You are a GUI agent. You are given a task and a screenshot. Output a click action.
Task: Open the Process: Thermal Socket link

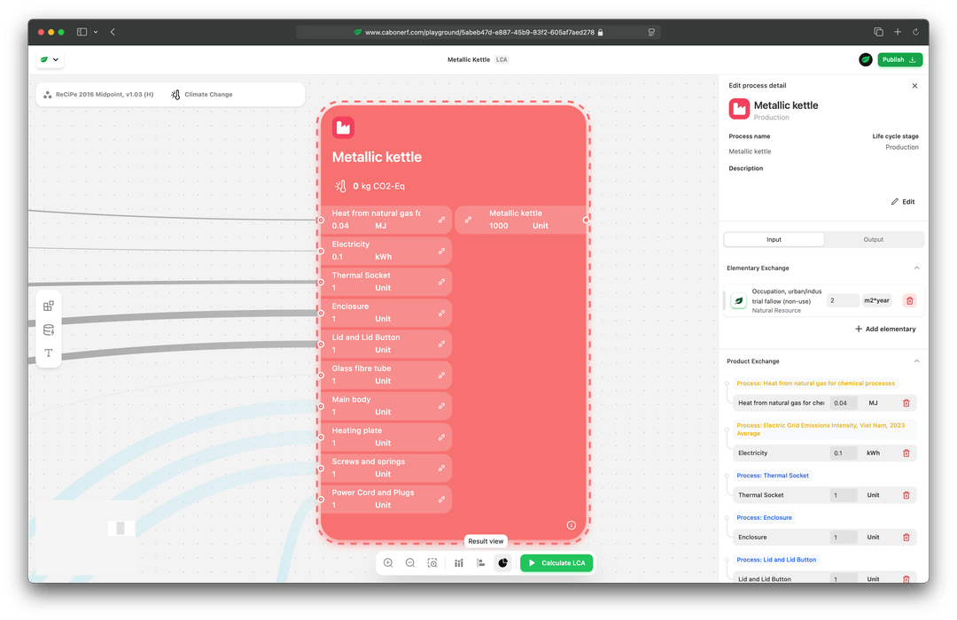click(772, 476)
